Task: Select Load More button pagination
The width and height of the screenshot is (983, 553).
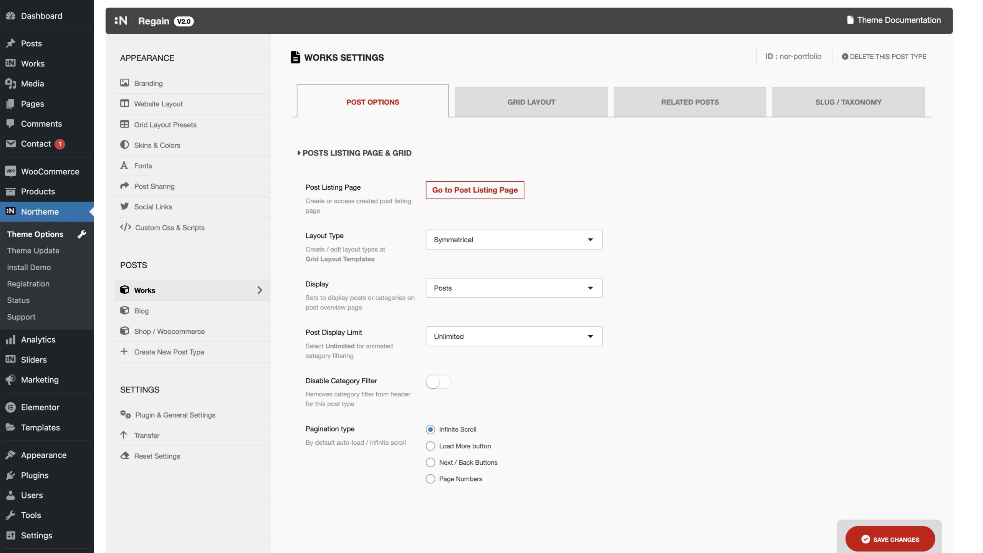Action: click(x=430, y=446)
